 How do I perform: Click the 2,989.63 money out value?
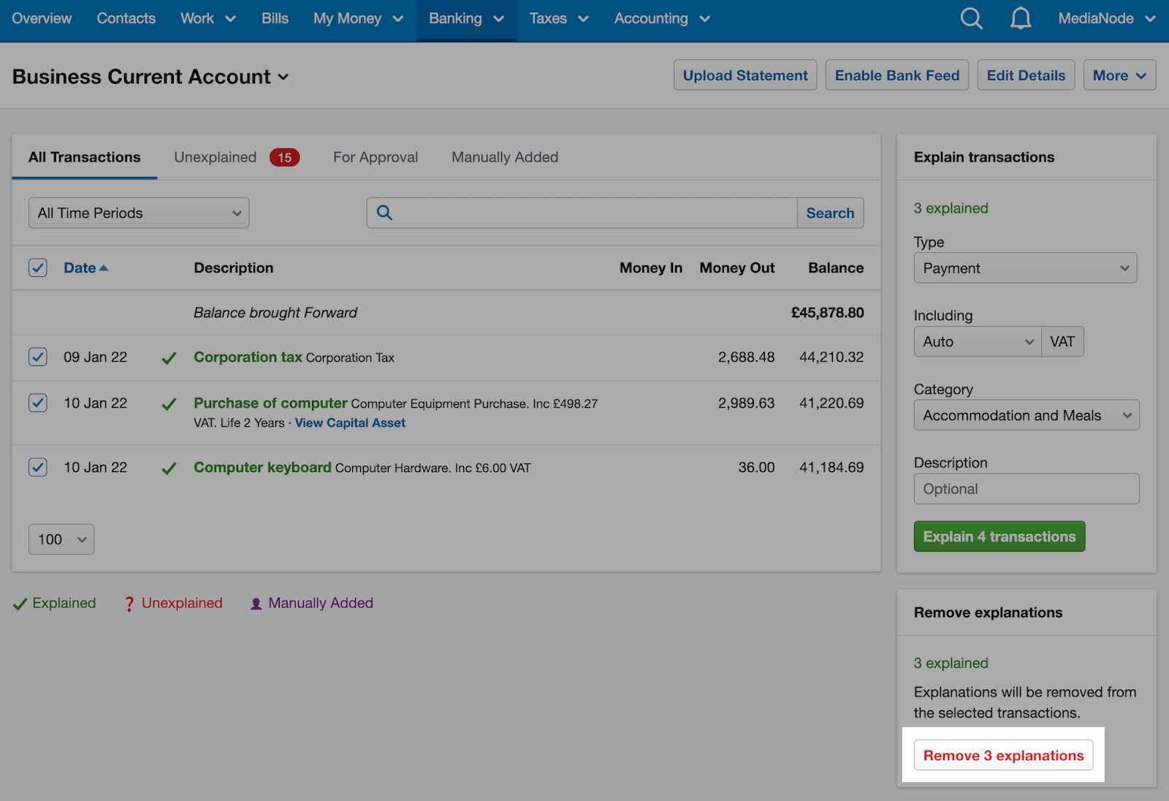click(746, 403)
